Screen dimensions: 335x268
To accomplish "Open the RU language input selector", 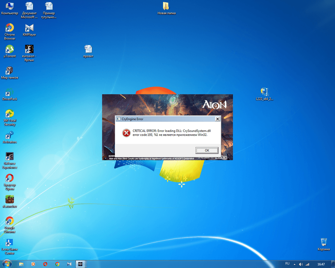I will coord(287,264).
